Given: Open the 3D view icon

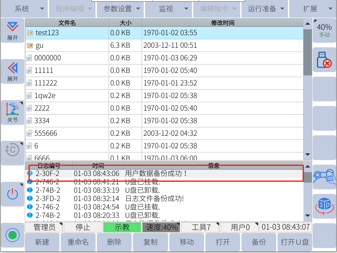Looking at the screenshot, I should pyautogui.click(x=324, y=206).
